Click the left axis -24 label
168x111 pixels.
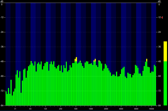click(2, 32)
